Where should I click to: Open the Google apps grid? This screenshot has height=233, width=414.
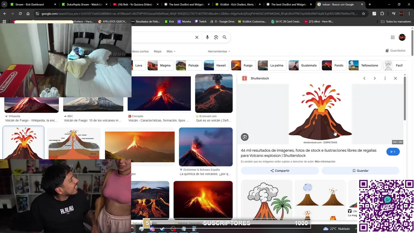(x=393, y=37)
